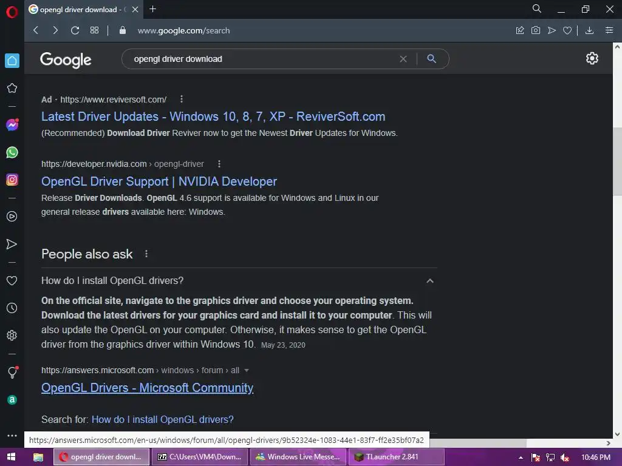Viewport: 622px width, 466px height.
Task: Open sidebar setup three-dots menu
Action: (x=12, y=436)
